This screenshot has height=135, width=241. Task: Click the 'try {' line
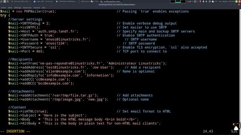(x=5, y=15)
